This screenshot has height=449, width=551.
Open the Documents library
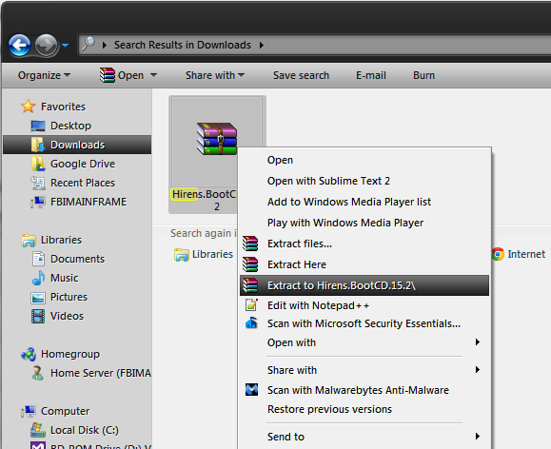coord(77,259)
